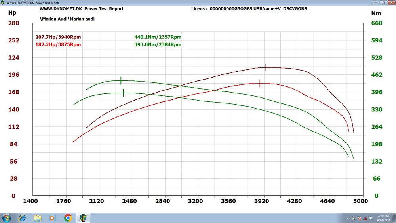Viewport: 396px width, 223px height.
Task: Click the 182.2Hp/3875Rpm peak label
Action: pyautogui.click(x=58, y=44)
